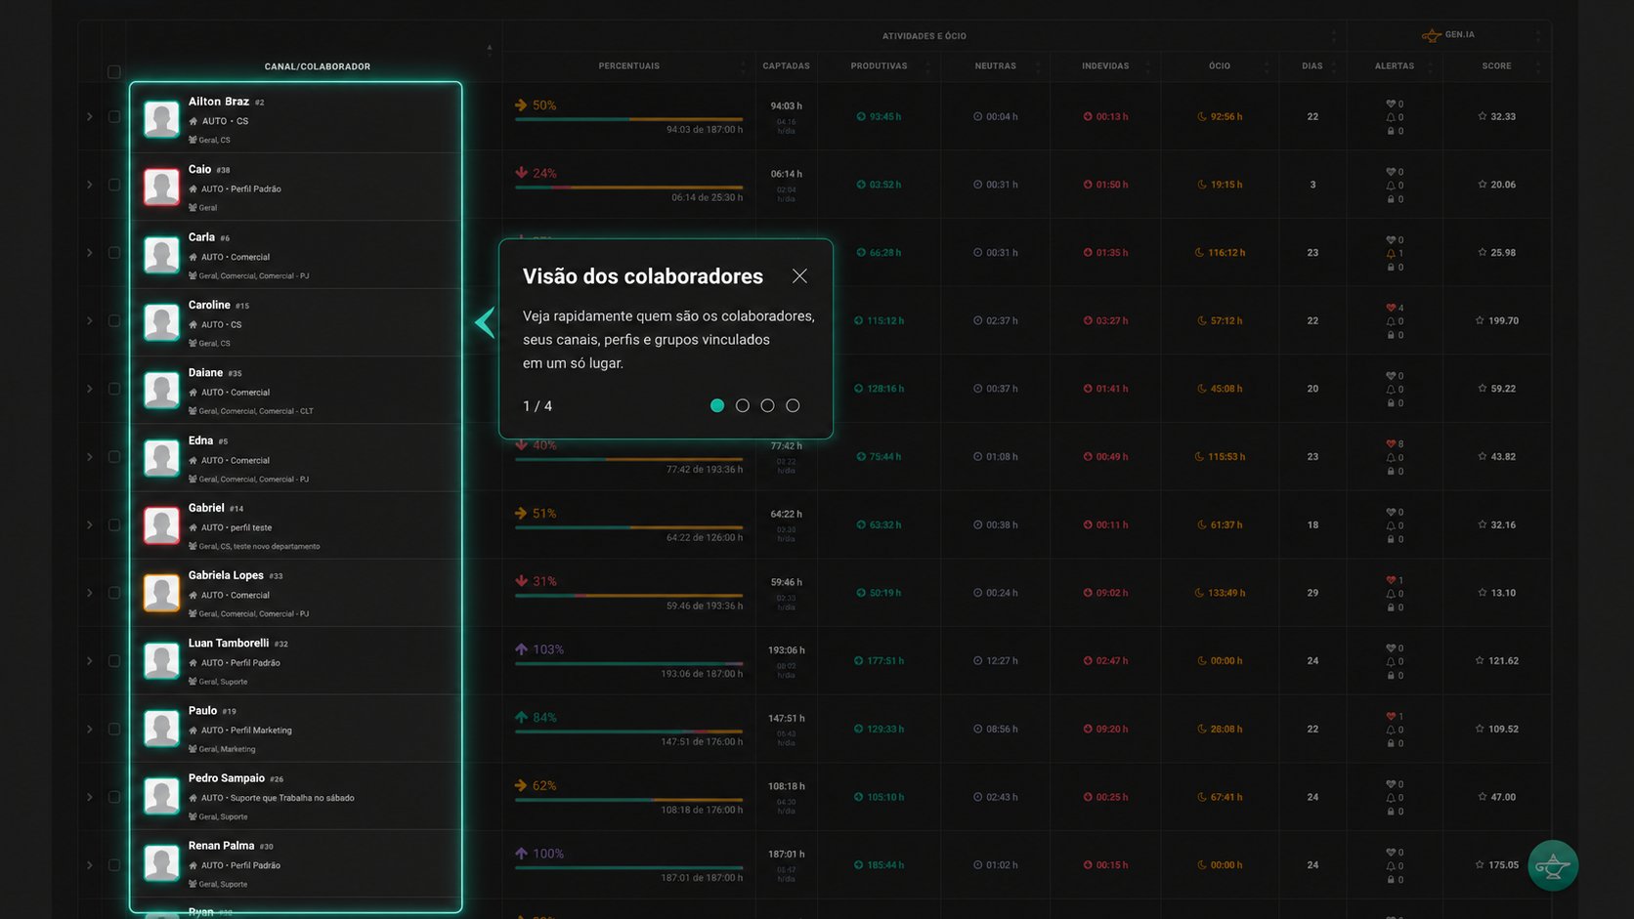The height and width of the screenshot is (919, 1634).
Task: Click Luan Tamborelli's 103% progress bar
Action: click(628, 664)
